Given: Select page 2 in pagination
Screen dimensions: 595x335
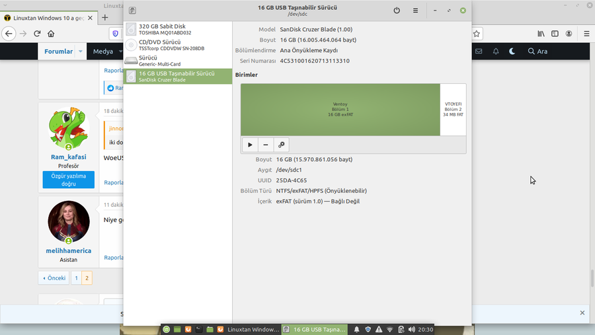Looking at the screenshot, I should 87,278.
